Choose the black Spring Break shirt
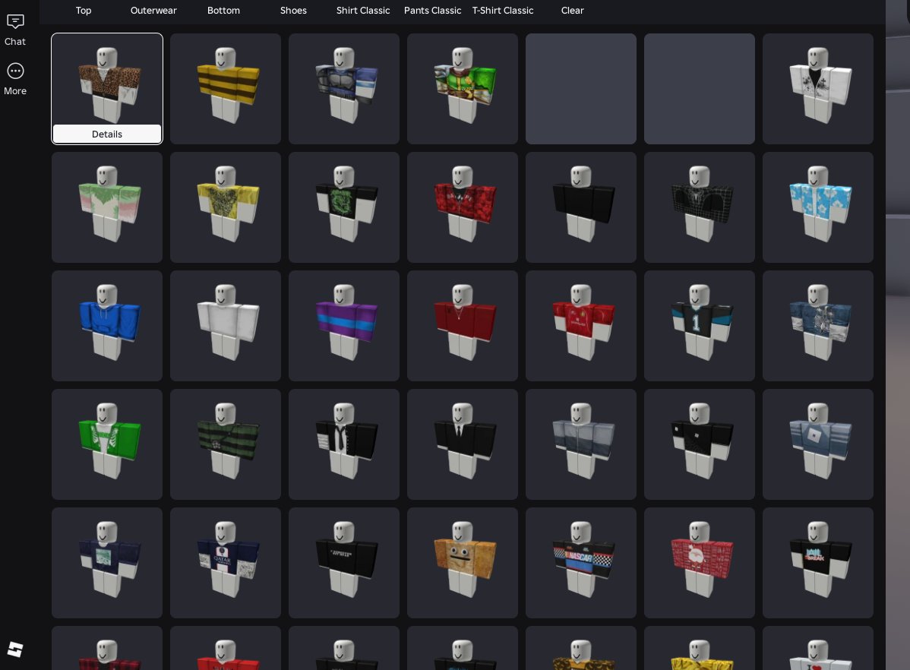 (x=818, y=563)
